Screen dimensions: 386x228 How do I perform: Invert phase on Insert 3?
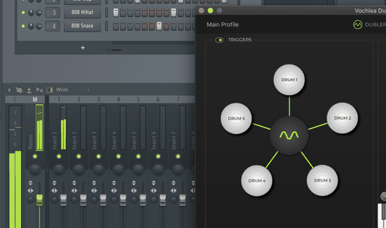[94, 183]
